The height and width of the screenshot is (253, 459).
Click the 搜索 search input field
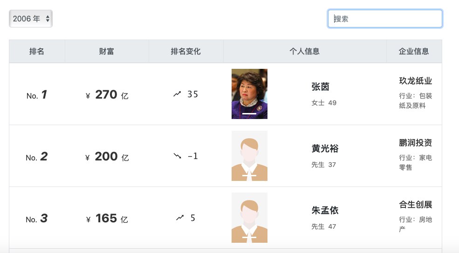(385, 19)
